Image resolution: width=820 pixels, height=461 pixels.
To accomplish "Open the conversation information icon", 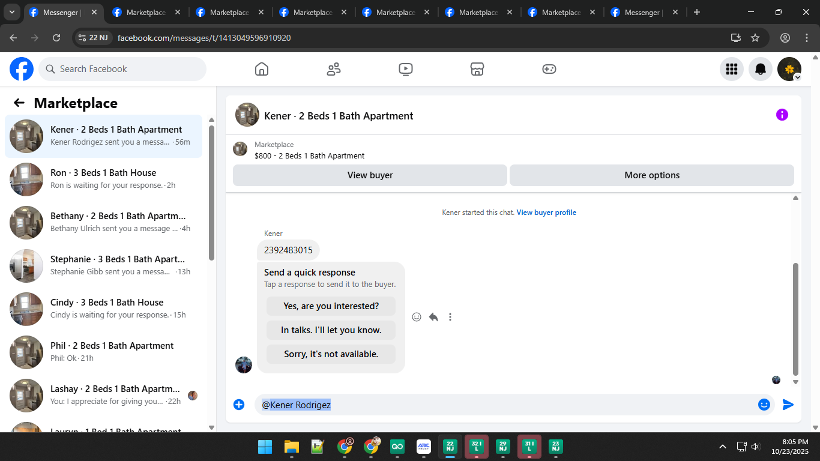I will point(782,115).
